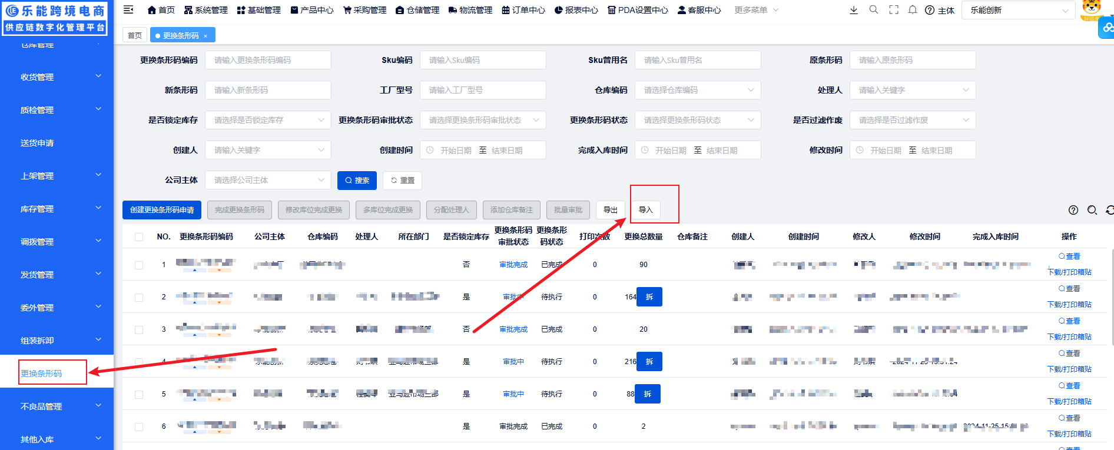
Task: Click the 查看 icon link in row 1
Action: (1069, 256)
